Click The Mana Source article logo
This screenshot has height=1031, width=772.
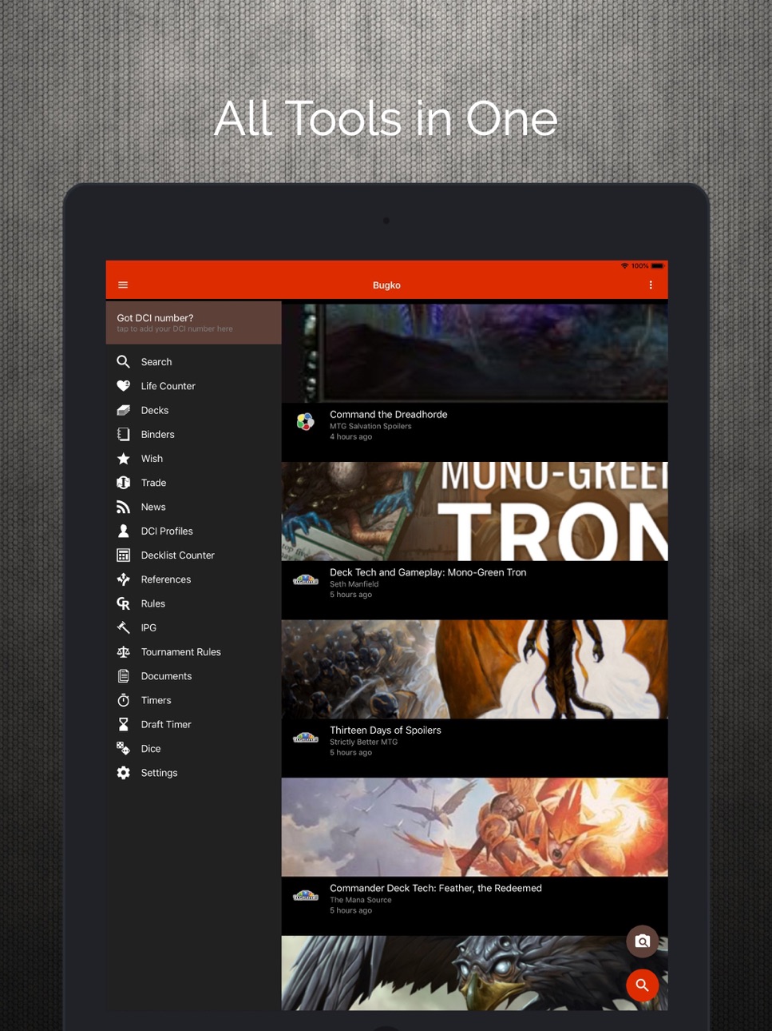point(305,895)
